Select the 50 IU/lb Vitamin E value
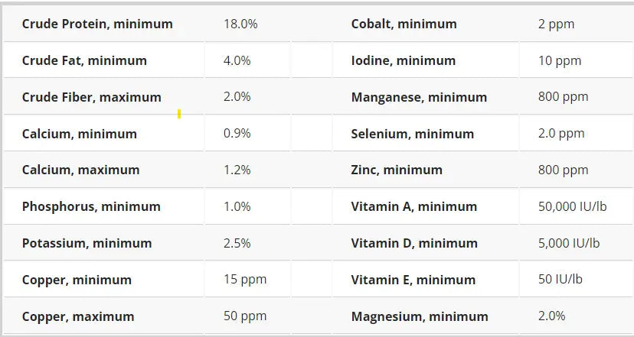The width and height of the screenshot is (634, 337). 560,279
